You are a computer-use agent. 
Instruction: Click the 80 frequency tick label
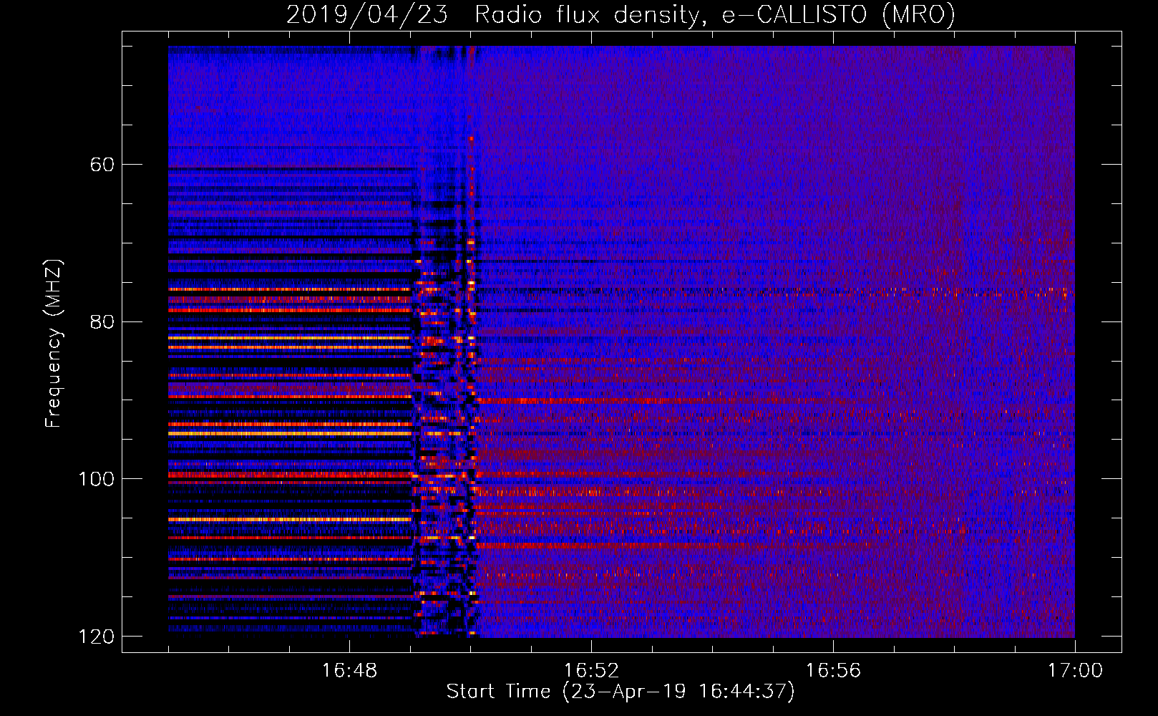tap(102, 321)
